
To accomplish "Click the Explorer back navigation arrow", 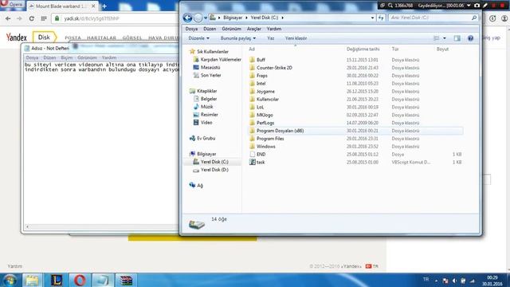I will pos(188,18).
